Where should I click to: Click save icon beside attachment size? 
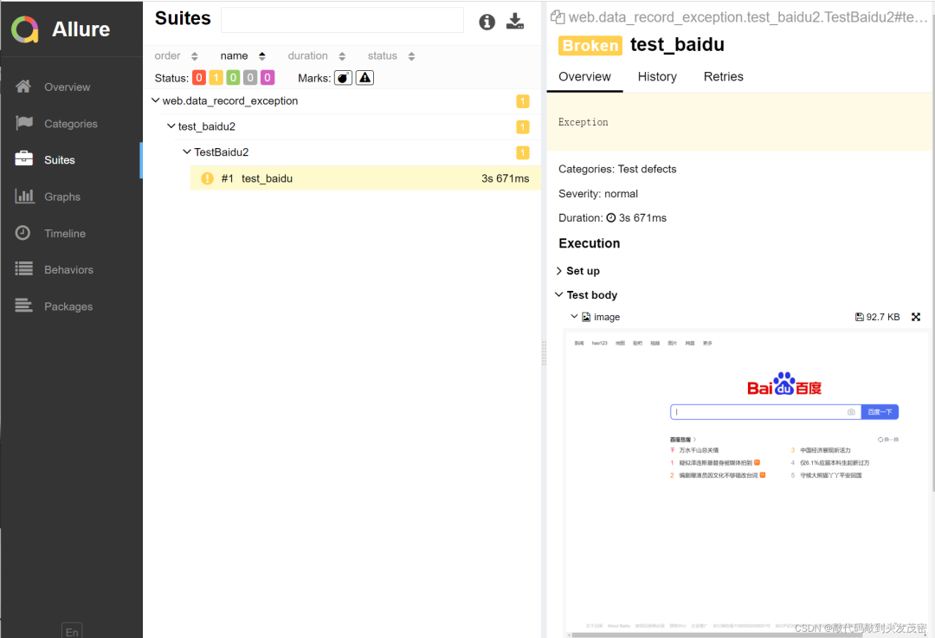pos(860,317)
